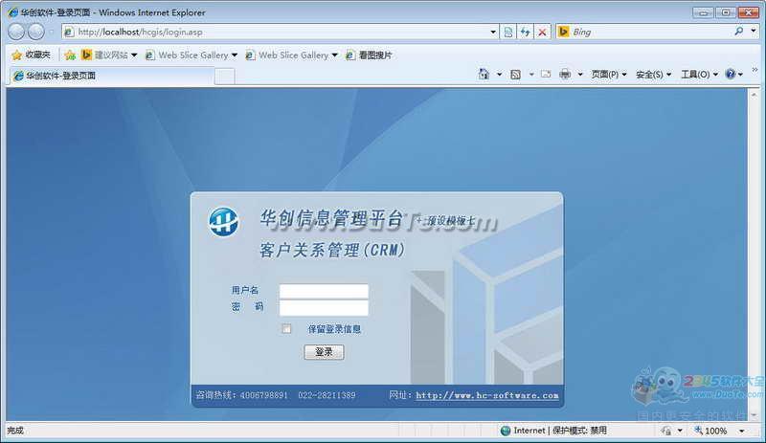Click the Compatibility View icon
The height and width of the screenshot is (443, 766).
tap(508, 33)
